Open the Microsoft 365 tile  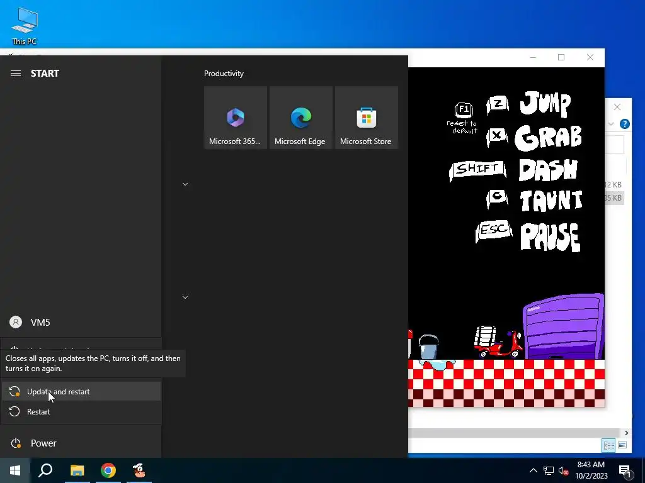click(236, 118)
